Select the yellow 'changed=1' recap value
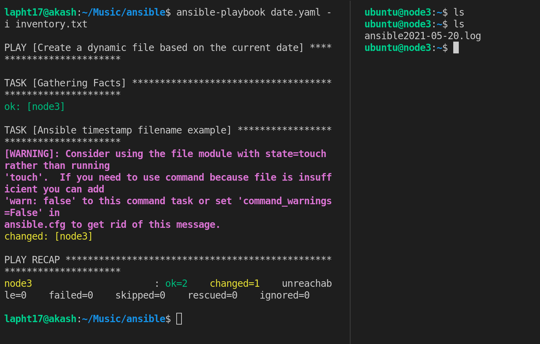540x344 pixels. pyautogui.click(x=235, y=284)
